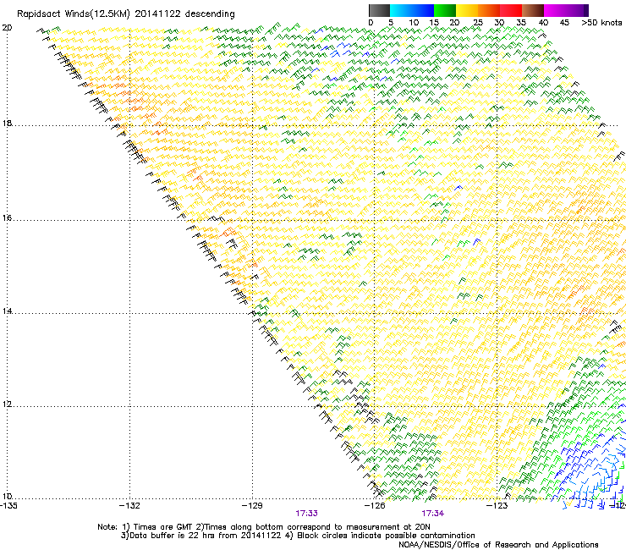Click the 'Note: 1) Times are GMT' line

264,527
